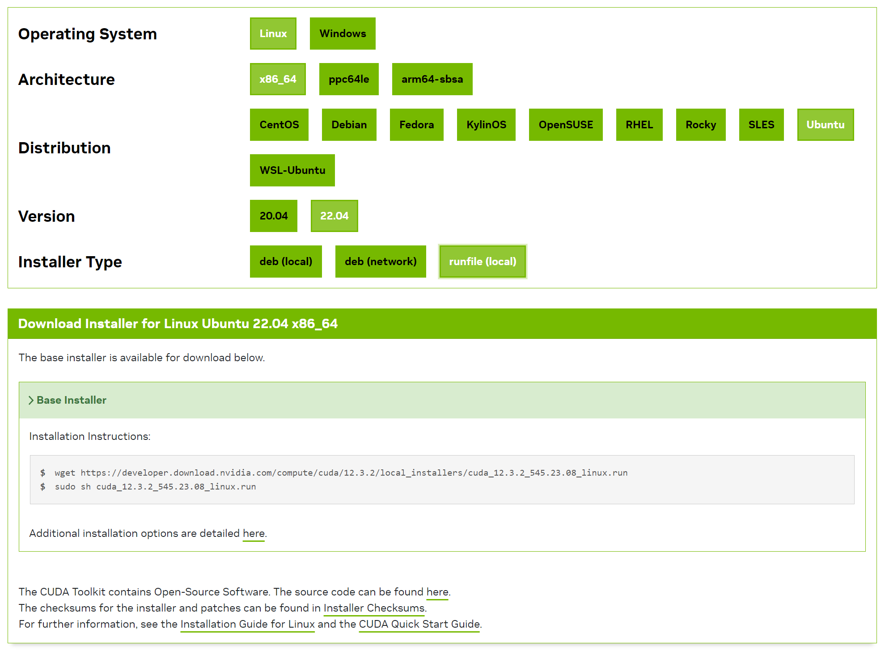Switch version to 20.04
The image size is (885, 650).
pyautogui.click(x=273, y=216)
